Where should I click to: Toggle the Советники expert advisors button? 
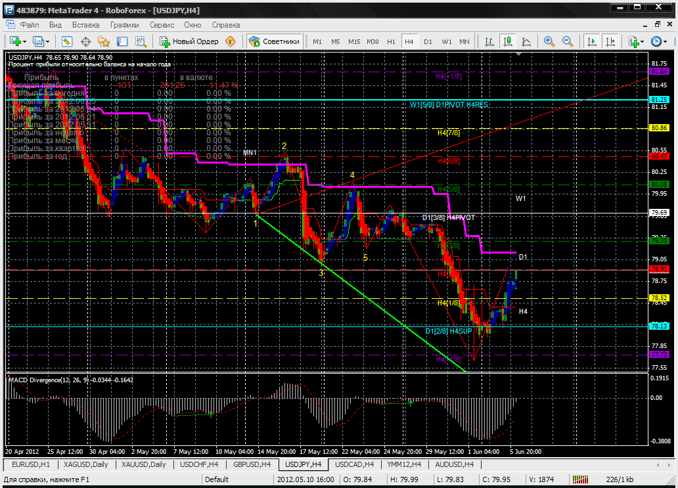point(274,41)
